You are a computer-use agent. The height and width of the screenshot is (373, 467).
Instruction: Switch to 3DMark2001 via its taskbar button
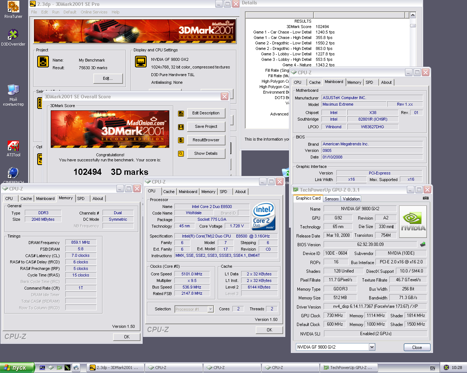(x=115, y=368)
